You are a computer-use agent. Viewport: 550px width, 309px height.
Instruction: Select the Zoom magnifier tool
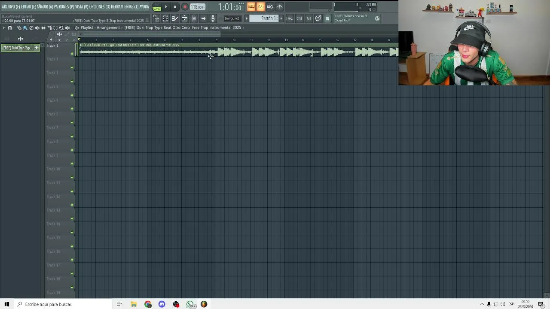pos(61,28)
